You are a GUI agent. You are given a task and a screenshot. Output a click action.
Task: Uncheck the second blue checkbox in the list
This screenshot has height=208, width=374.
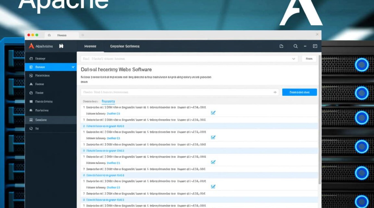[213, 137]
